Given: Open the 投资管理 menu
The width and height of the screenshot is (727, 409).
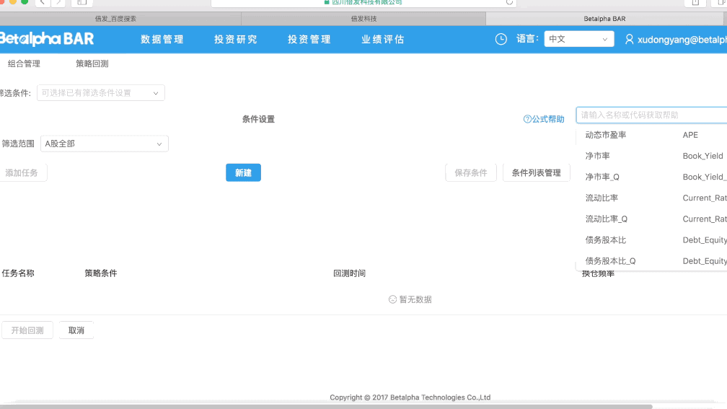Looking at the screenshot, I should tap(309, 40).
